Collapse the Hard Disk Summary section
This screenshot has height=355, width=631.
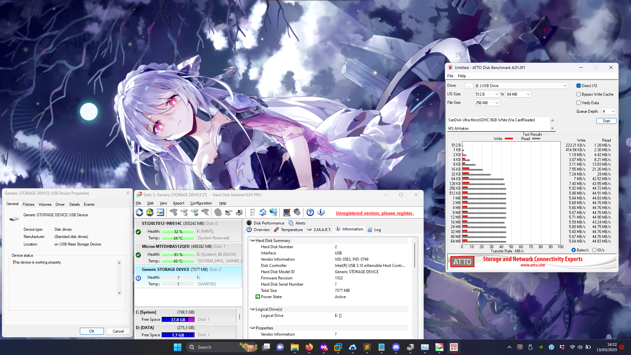pos(252,241)
